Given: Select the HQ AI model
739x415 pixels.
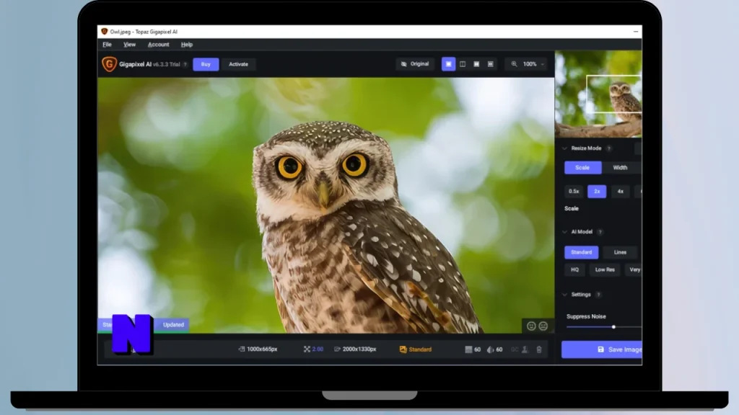Looking at the screenshot, I should tap(574, 269).
